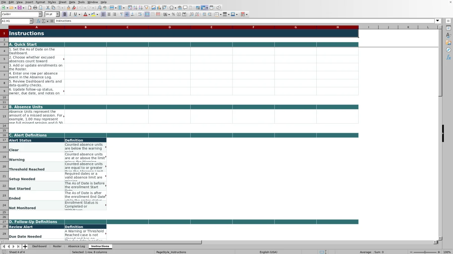The width and height of the screenshot is (453, 254).
Task: Open the sidebar Styles icon
Action: (448, 35)
